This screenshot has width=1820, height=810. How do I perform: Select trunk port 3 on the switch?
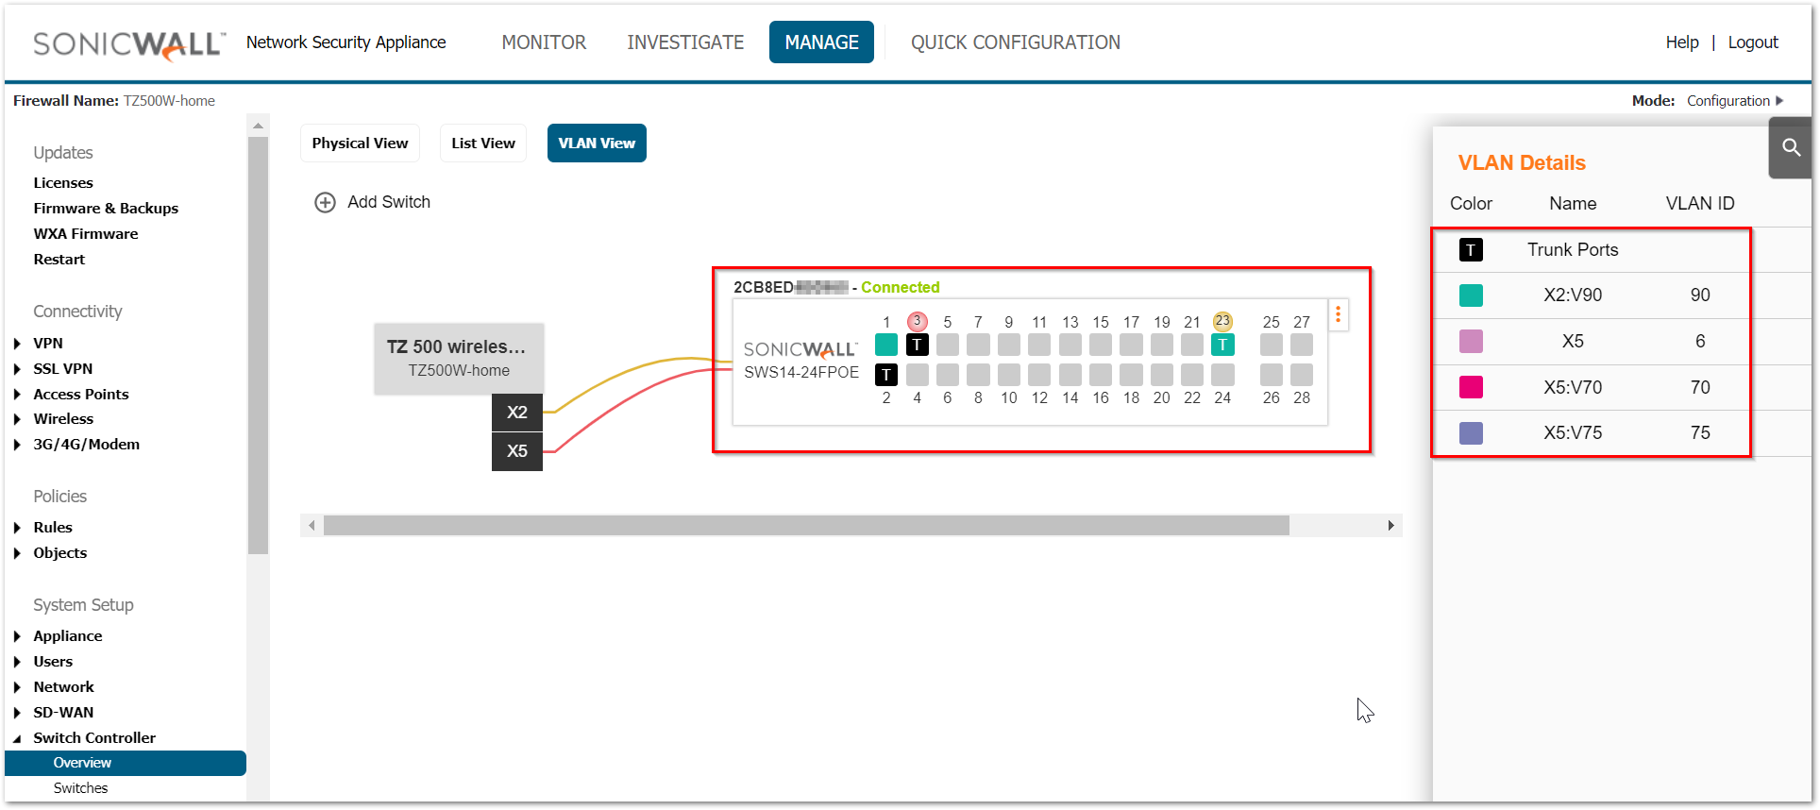(x=917, y=345)
